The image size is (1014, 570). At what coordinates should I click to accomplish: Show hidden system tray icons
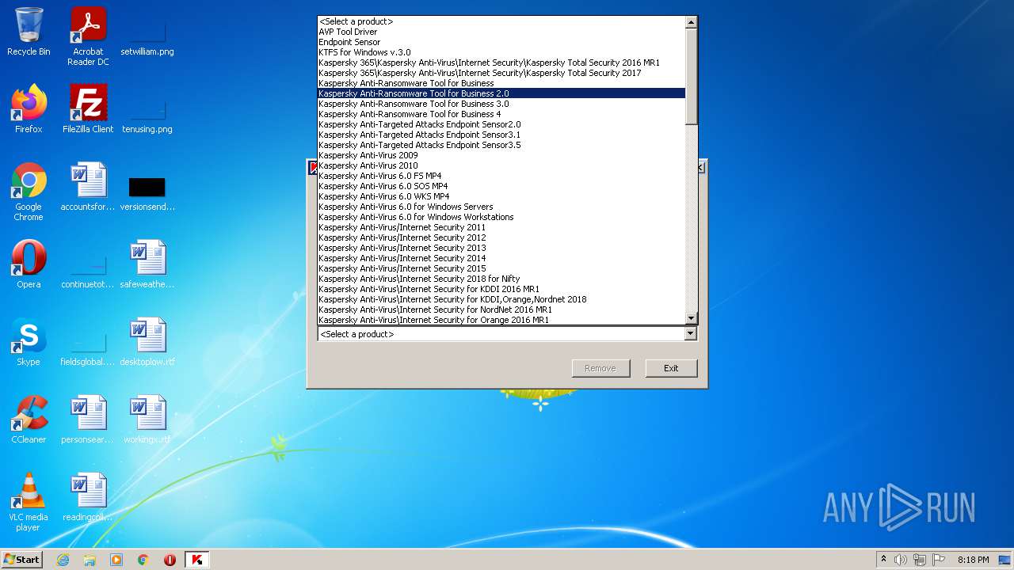[883, 560]
